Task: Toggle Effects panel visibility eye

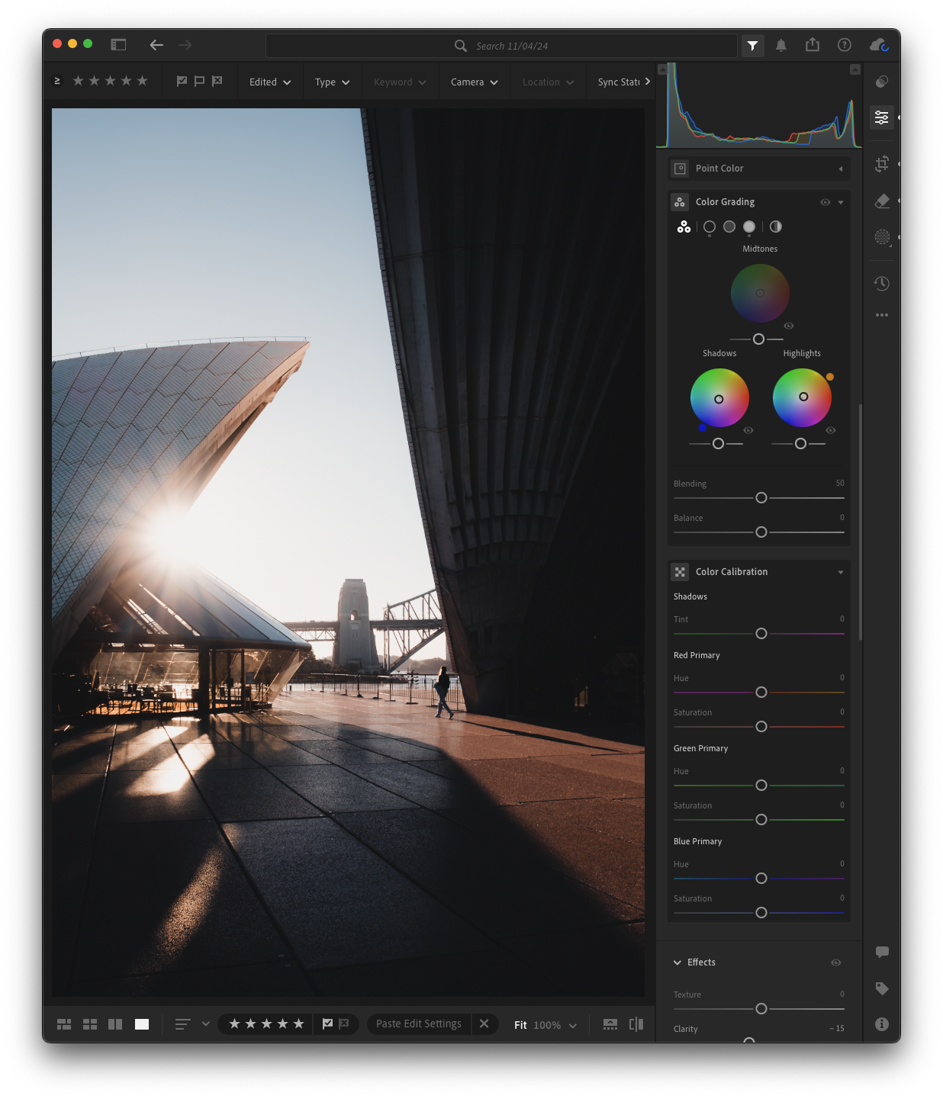Action: pos(836,962)
